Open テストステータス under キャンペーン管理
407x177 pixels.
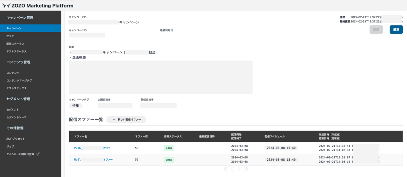(16, 51)
